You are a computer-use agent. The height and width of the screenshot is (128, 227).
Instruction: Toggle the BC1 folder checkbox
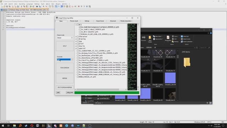[x=78, y=25]
